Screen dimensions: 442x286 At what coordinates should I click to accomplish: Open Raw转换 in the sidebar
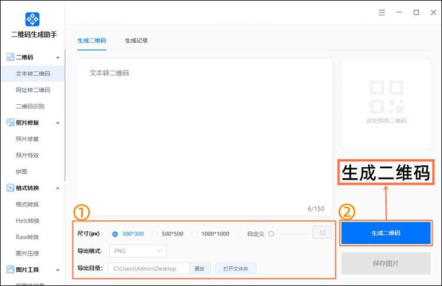coord(27,237)
